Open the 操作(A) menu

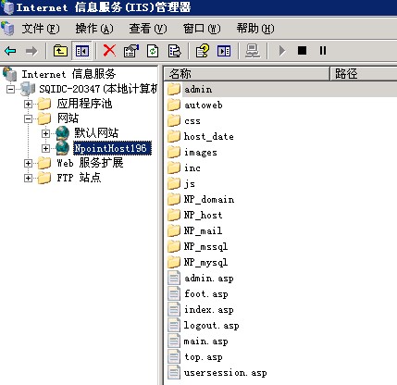94,29
